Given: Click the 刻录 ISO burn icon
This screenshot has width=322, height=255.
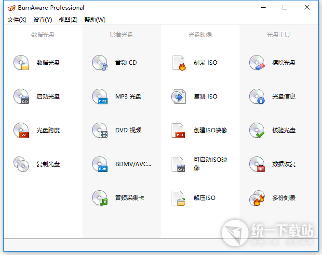Looking at the screenshot, I should [x=178, y=63].
